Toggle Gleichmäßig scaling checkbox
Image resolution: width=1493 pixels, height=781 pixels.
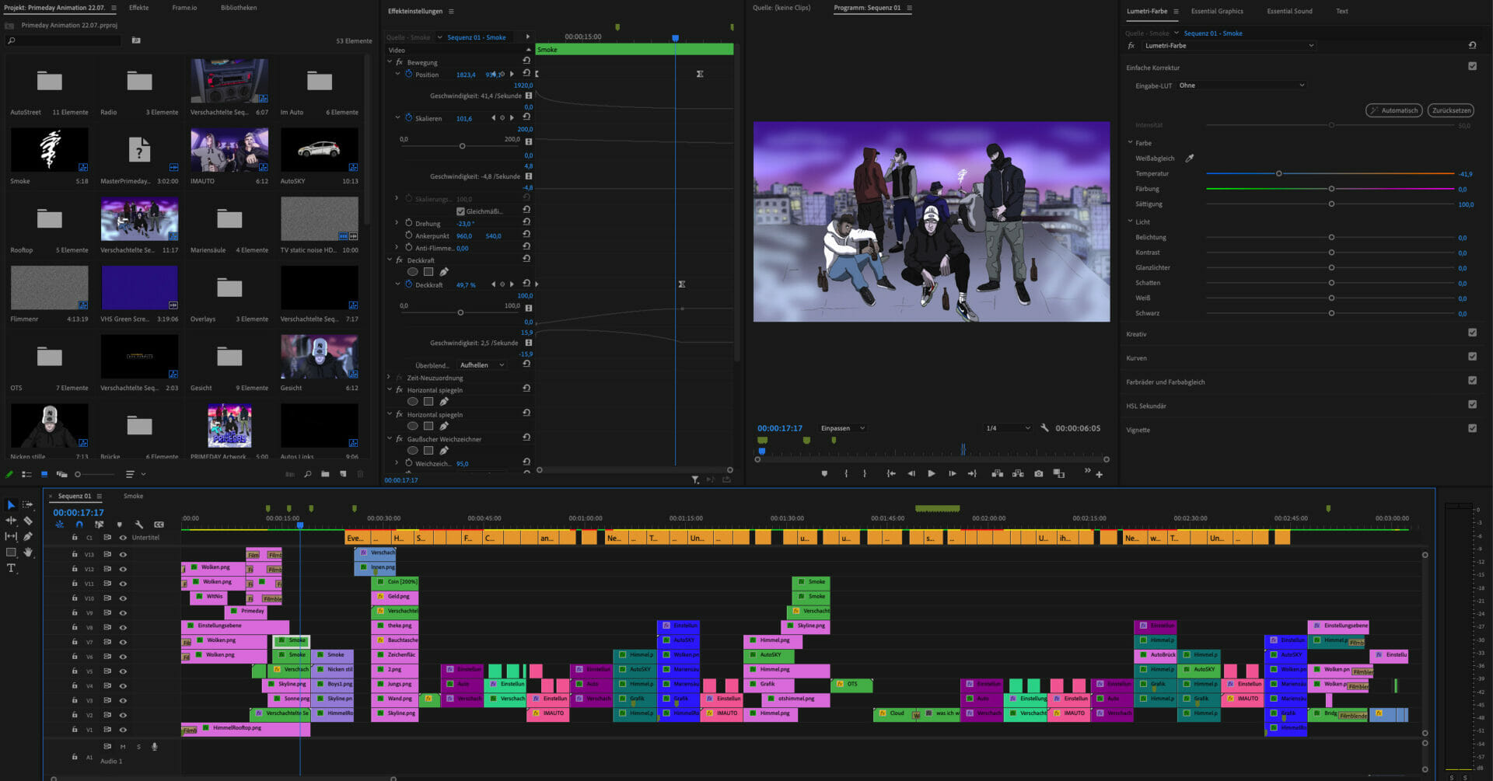[x=460, y=211]
